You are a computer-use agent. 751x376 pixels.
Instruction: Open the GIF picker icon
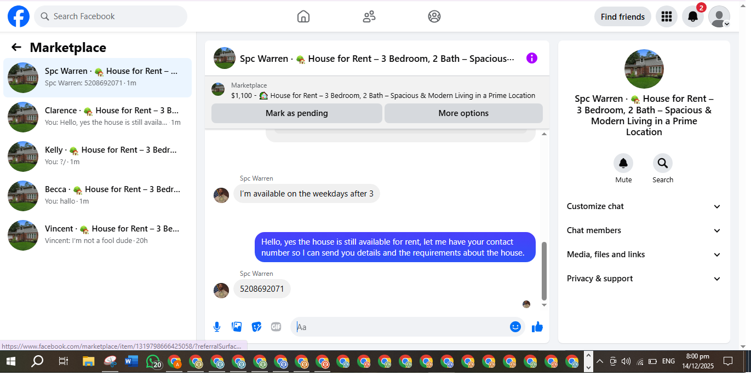coord(276,327)
